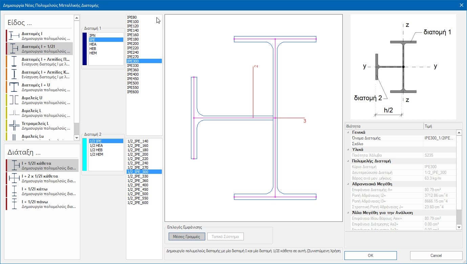The image size is (467, 264).
Task: Confirm the dialog with OK
Action: tap(370, 256)
